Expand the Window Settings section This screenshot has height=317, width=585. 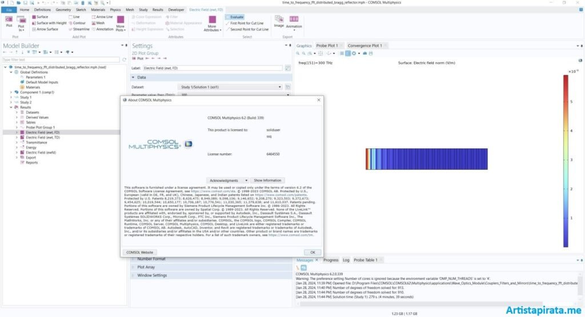tap(211, 275)
